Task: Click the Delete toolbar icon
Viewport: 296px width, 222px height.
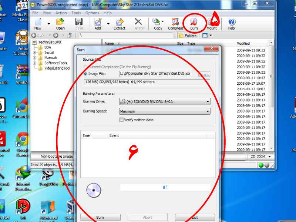Action: coord(138,24)
